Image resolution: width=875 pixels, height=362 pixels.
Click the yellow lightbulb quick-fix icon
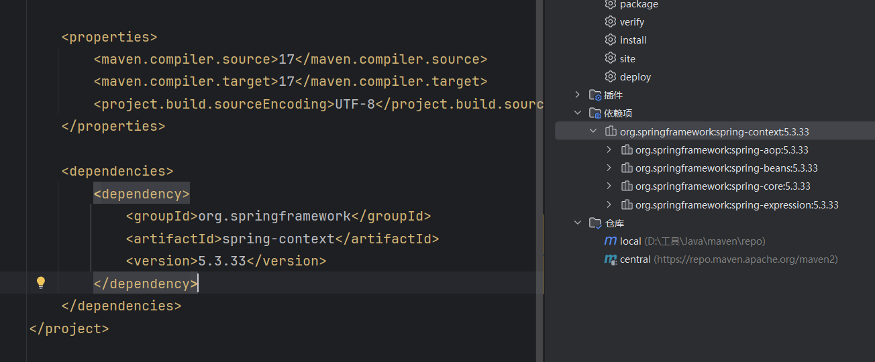[x=40, y=282]
